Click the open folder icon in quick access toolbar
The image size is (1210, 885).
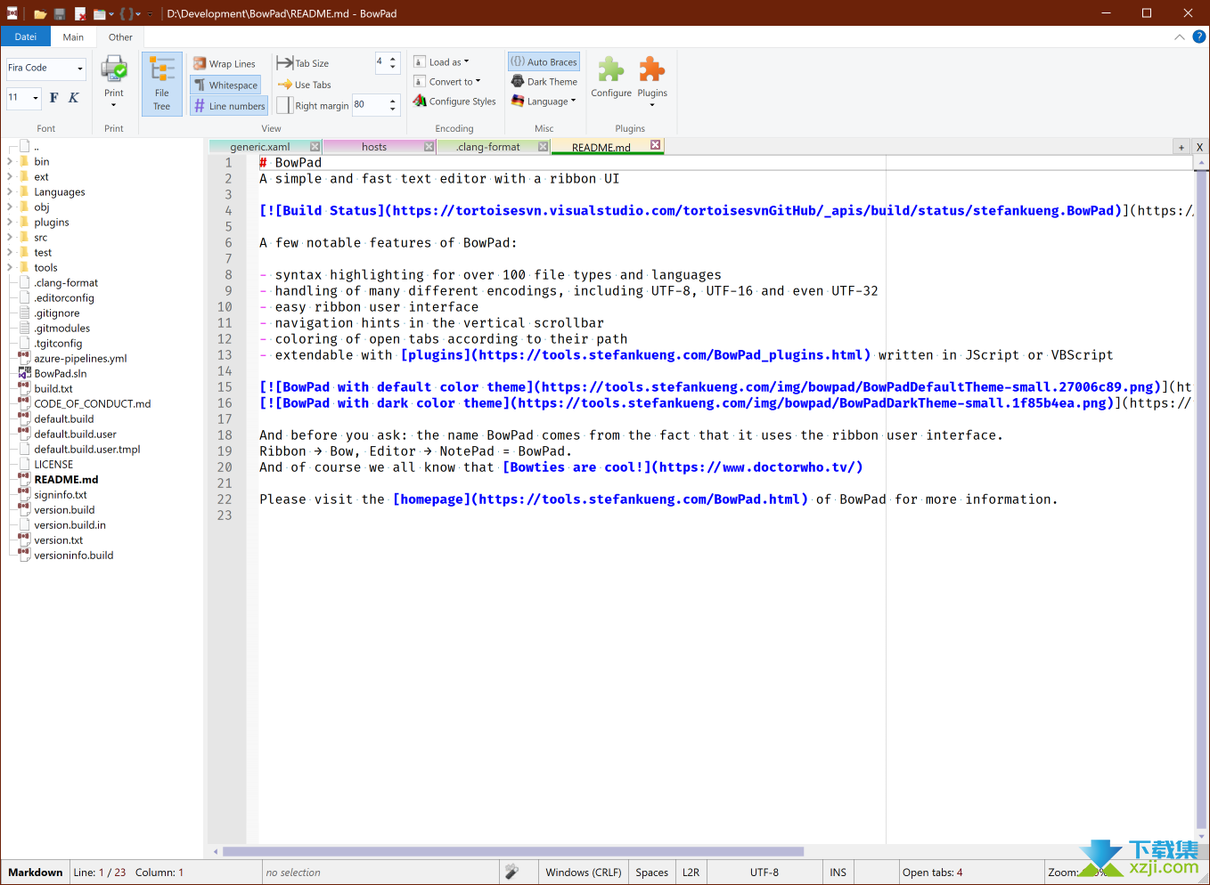coord(40,13)
